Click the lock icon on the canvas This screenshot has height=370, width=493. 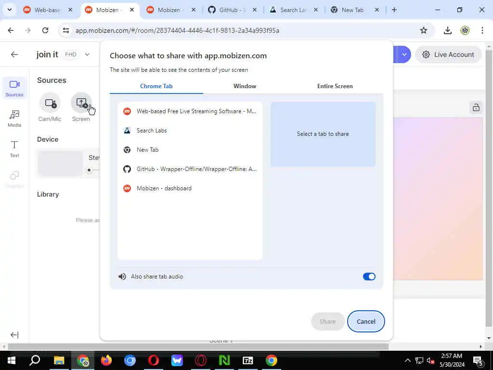click(476, 107)
